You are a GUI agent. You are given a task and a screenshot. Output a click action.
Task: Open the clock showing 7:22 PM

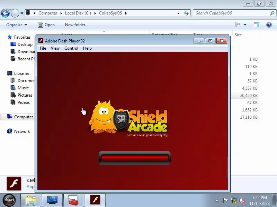[x=259, y=200]
